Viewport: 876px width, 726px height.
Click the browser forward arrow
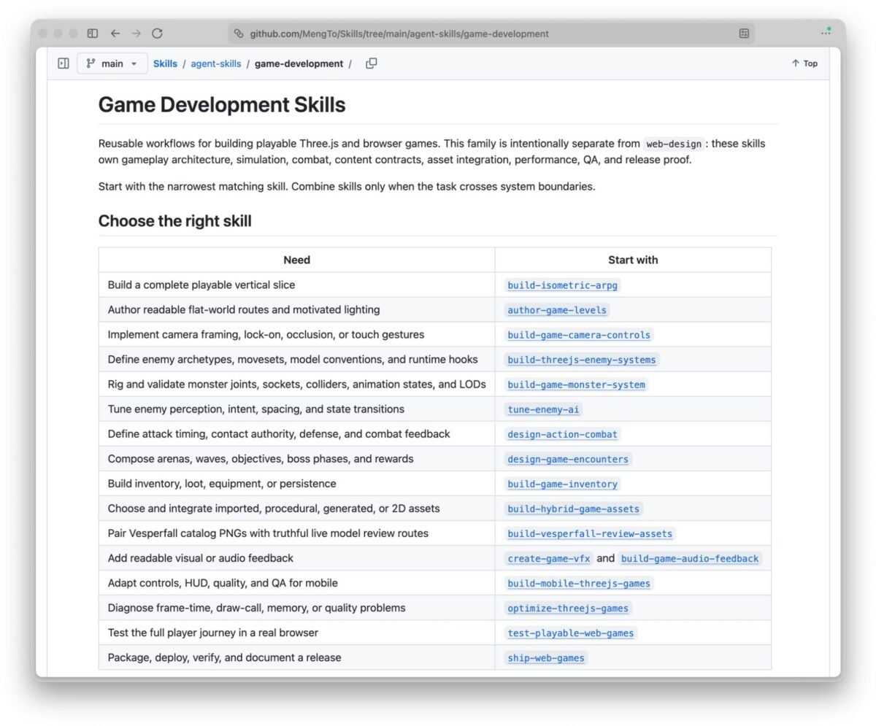137,34
